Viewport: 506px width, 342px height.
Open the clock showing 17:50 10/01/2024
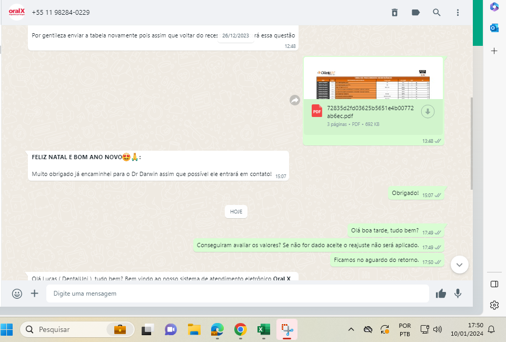coord(467,329)
